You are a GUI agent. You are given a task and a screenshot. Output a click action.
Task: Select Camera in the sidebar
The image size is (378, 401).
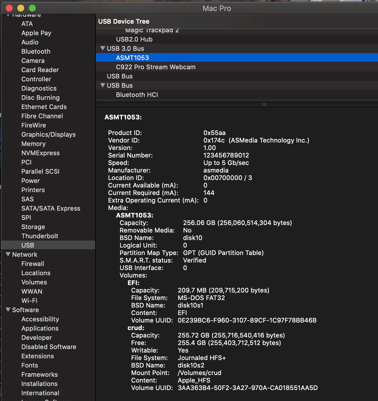tap(33, 61)
